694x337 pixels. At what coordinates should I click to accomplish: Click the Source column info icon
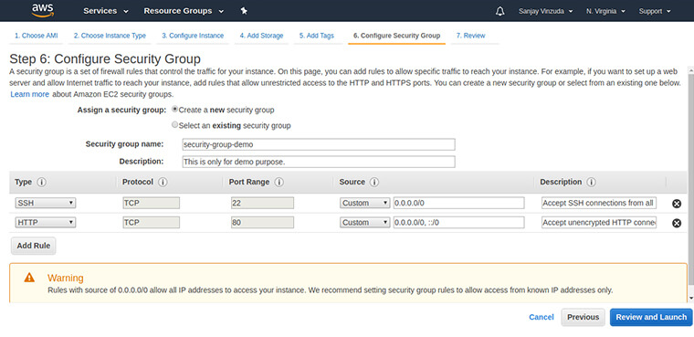[x=374, y=182]
